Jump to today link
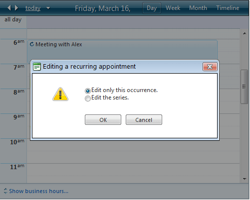Viewport: 250px width, 200px height. 33,8
